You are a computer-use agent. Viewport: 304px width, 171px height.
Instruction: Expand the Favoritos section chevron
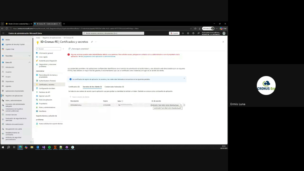[x=29, y=56]
